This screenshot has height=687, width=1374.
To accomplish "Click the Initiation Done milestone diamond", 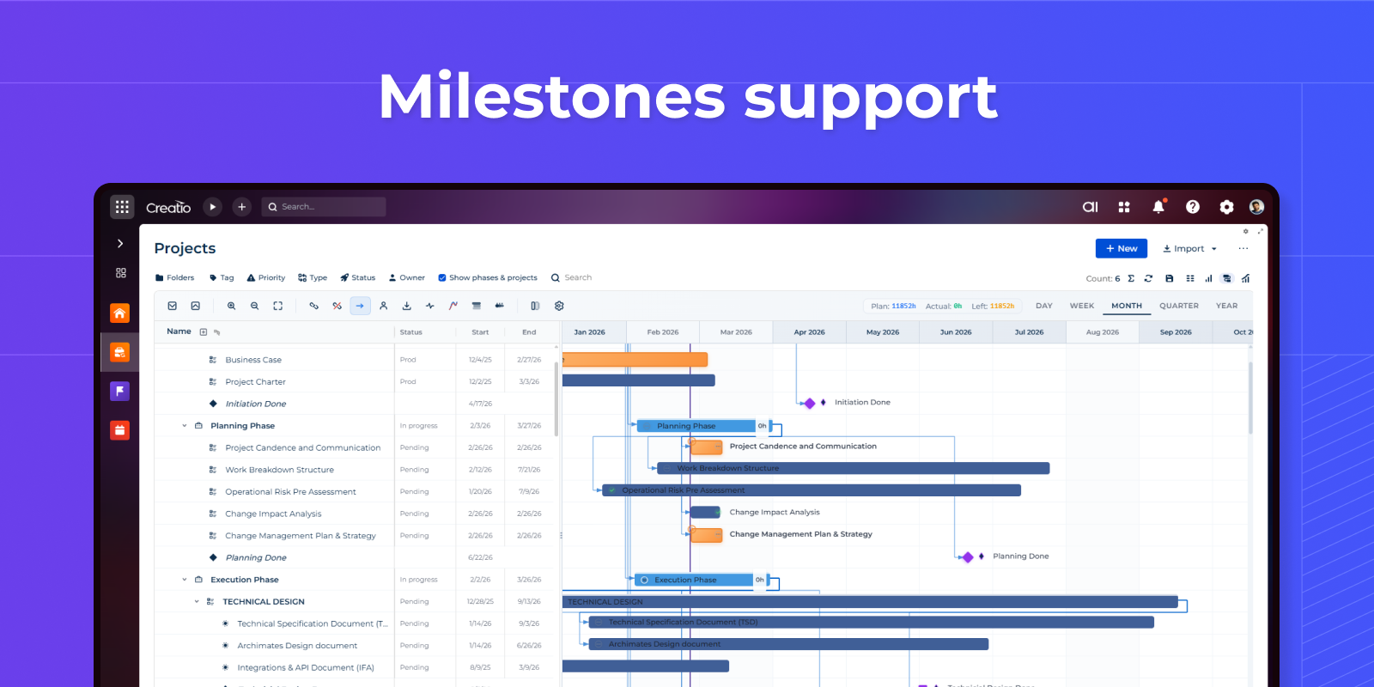I will pos(809,403).
